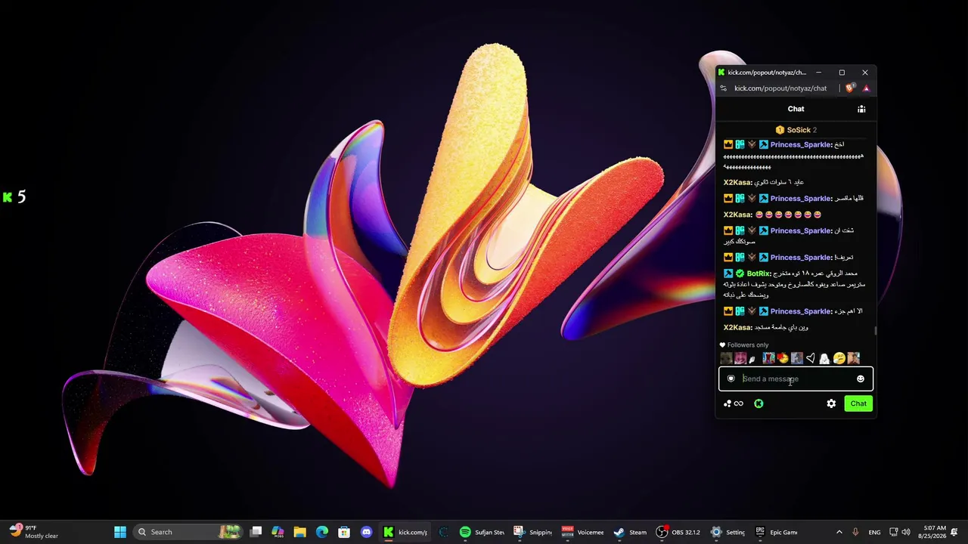The width and height of the screenshot is (968, 544).
Task: Open Snipping Tool from taskbar
Action: tap(533, 532)
